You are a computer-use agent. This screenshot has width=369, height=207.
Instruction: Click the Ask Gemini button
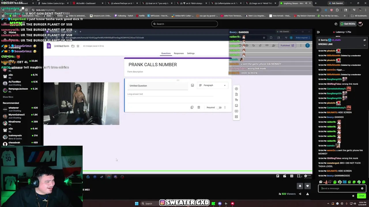[336, 3]
